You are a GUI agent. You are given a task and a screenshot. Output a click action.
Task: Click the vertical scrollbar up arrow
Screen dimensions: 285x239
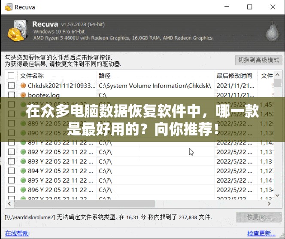point(277,75)
